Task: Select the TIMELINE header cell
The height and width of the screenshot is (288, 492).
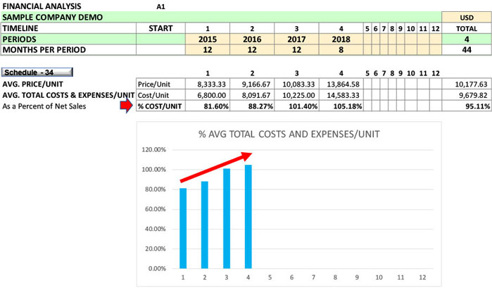Action: tap(68, 28)
